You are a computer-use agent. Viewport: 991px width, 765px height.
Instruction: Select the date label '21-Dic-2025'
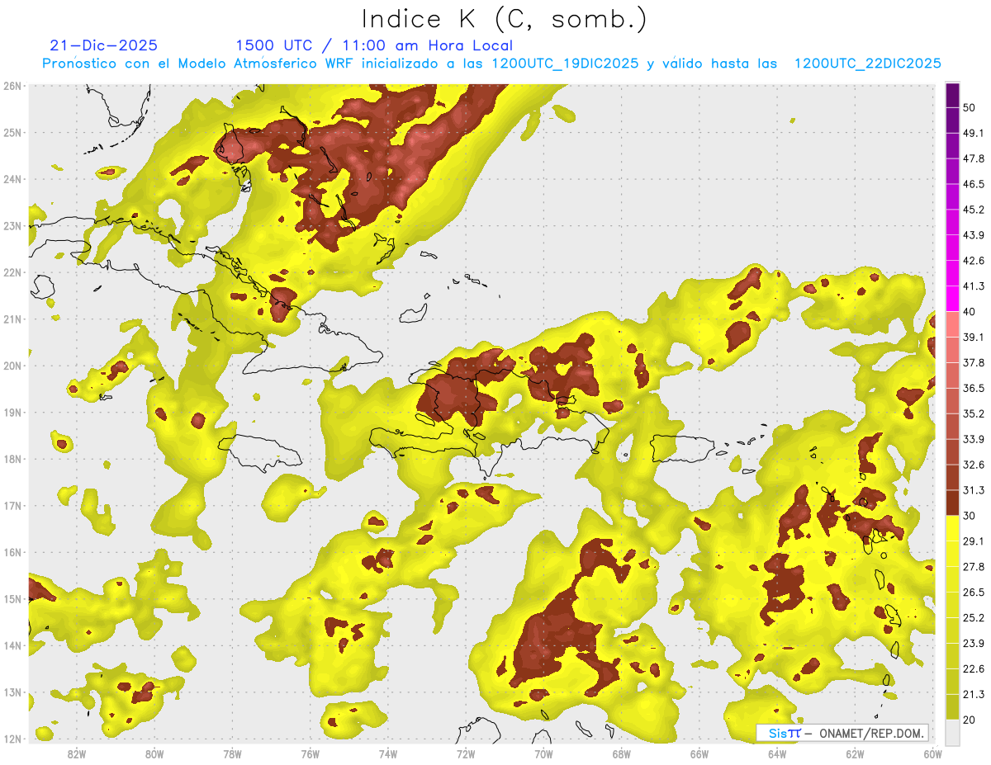coord(104,45)
